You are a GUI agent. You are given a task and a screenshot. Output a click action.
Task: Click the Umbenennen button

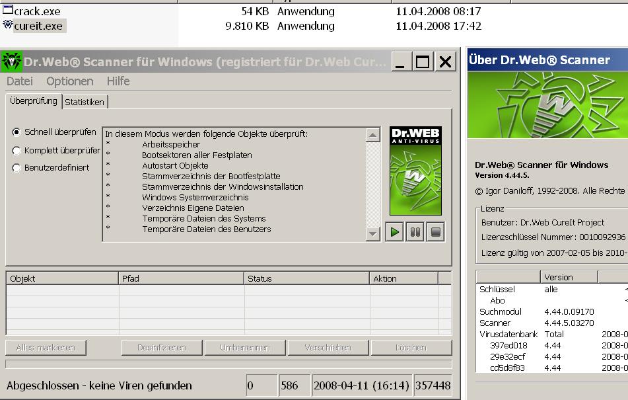point(245,348)
